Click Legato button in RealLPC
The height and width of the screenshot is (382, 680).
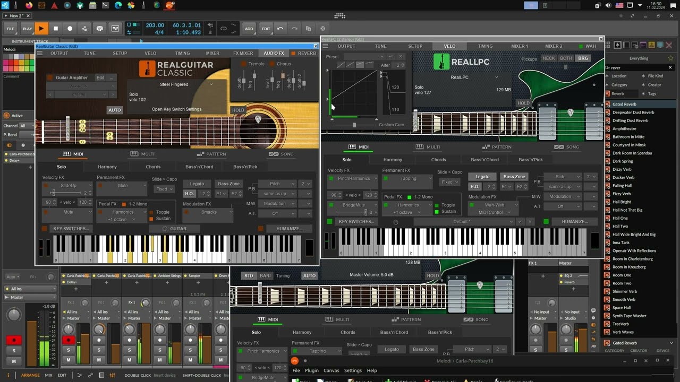pos(482,177)
